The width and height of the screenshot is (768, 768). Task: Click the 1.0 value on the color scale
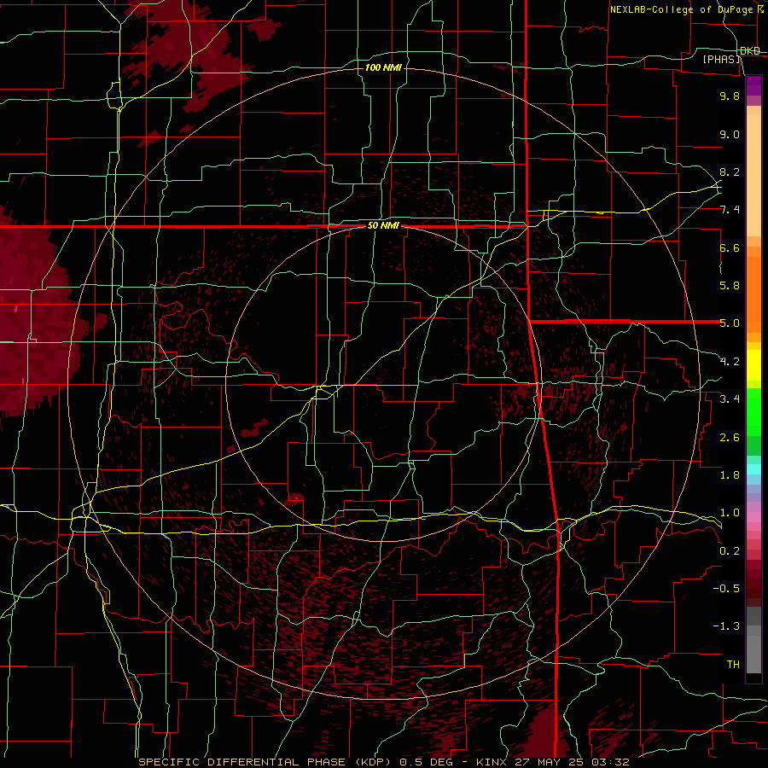(x=730, y=513)
